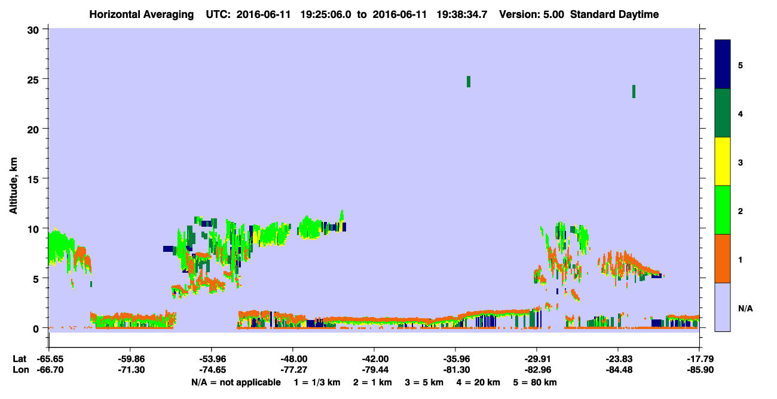The height and width of the screenshot is (399, 777).
Task: Click the latitude value -17.79
Action: click(x=699, y=359)
